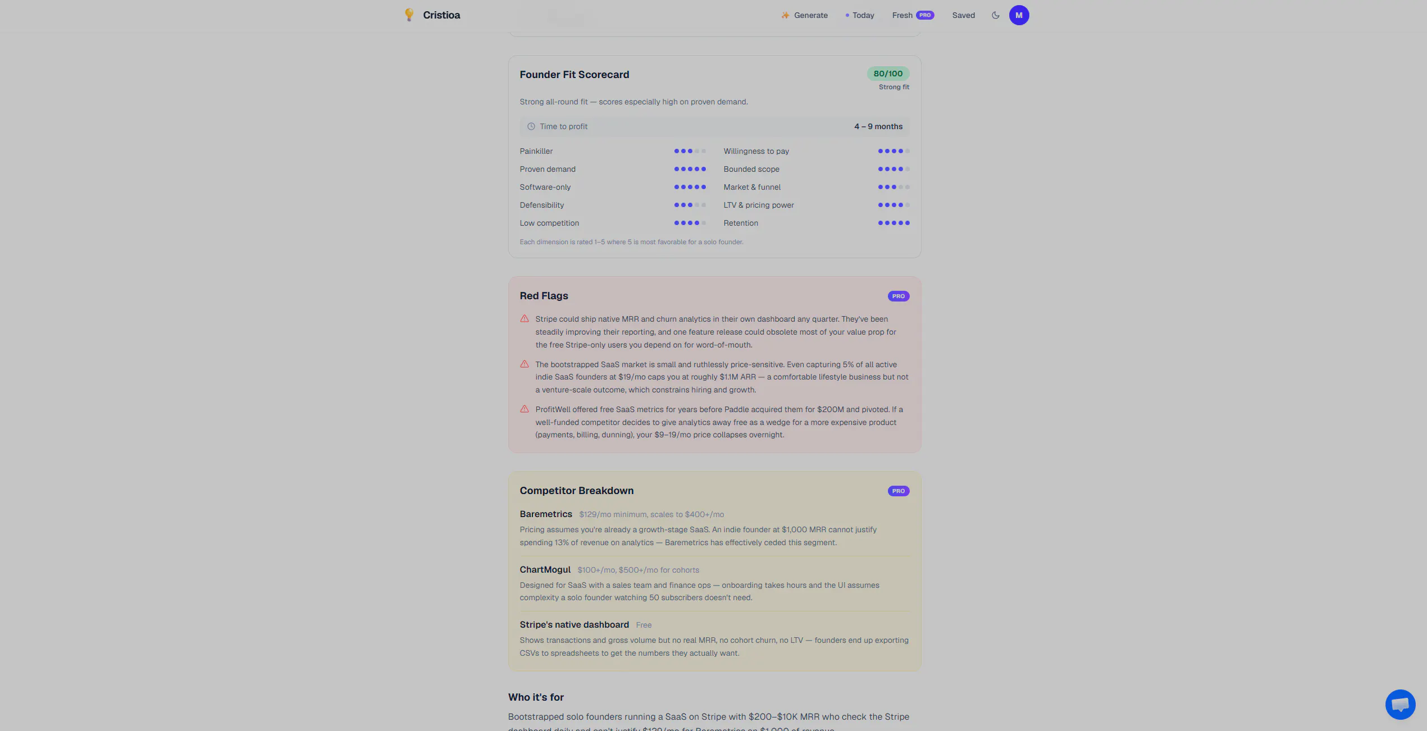
Task: Click the Market & funnel rating dots
Action: point(894,187)
